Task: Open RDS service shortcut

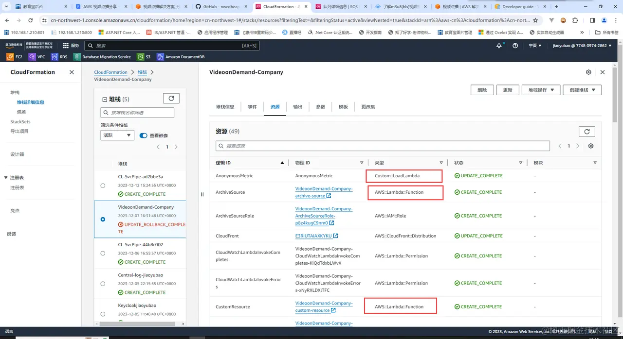Action: [x=59, y=57]
